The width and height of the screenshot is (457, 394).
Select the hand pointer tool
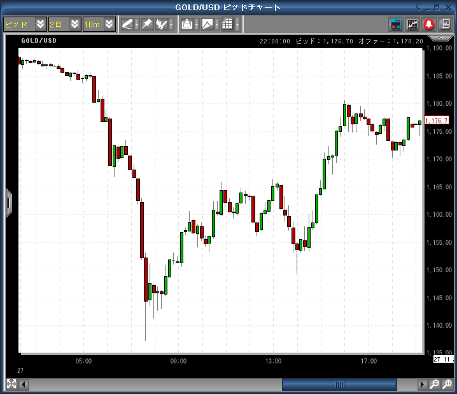tap(162, 24)
